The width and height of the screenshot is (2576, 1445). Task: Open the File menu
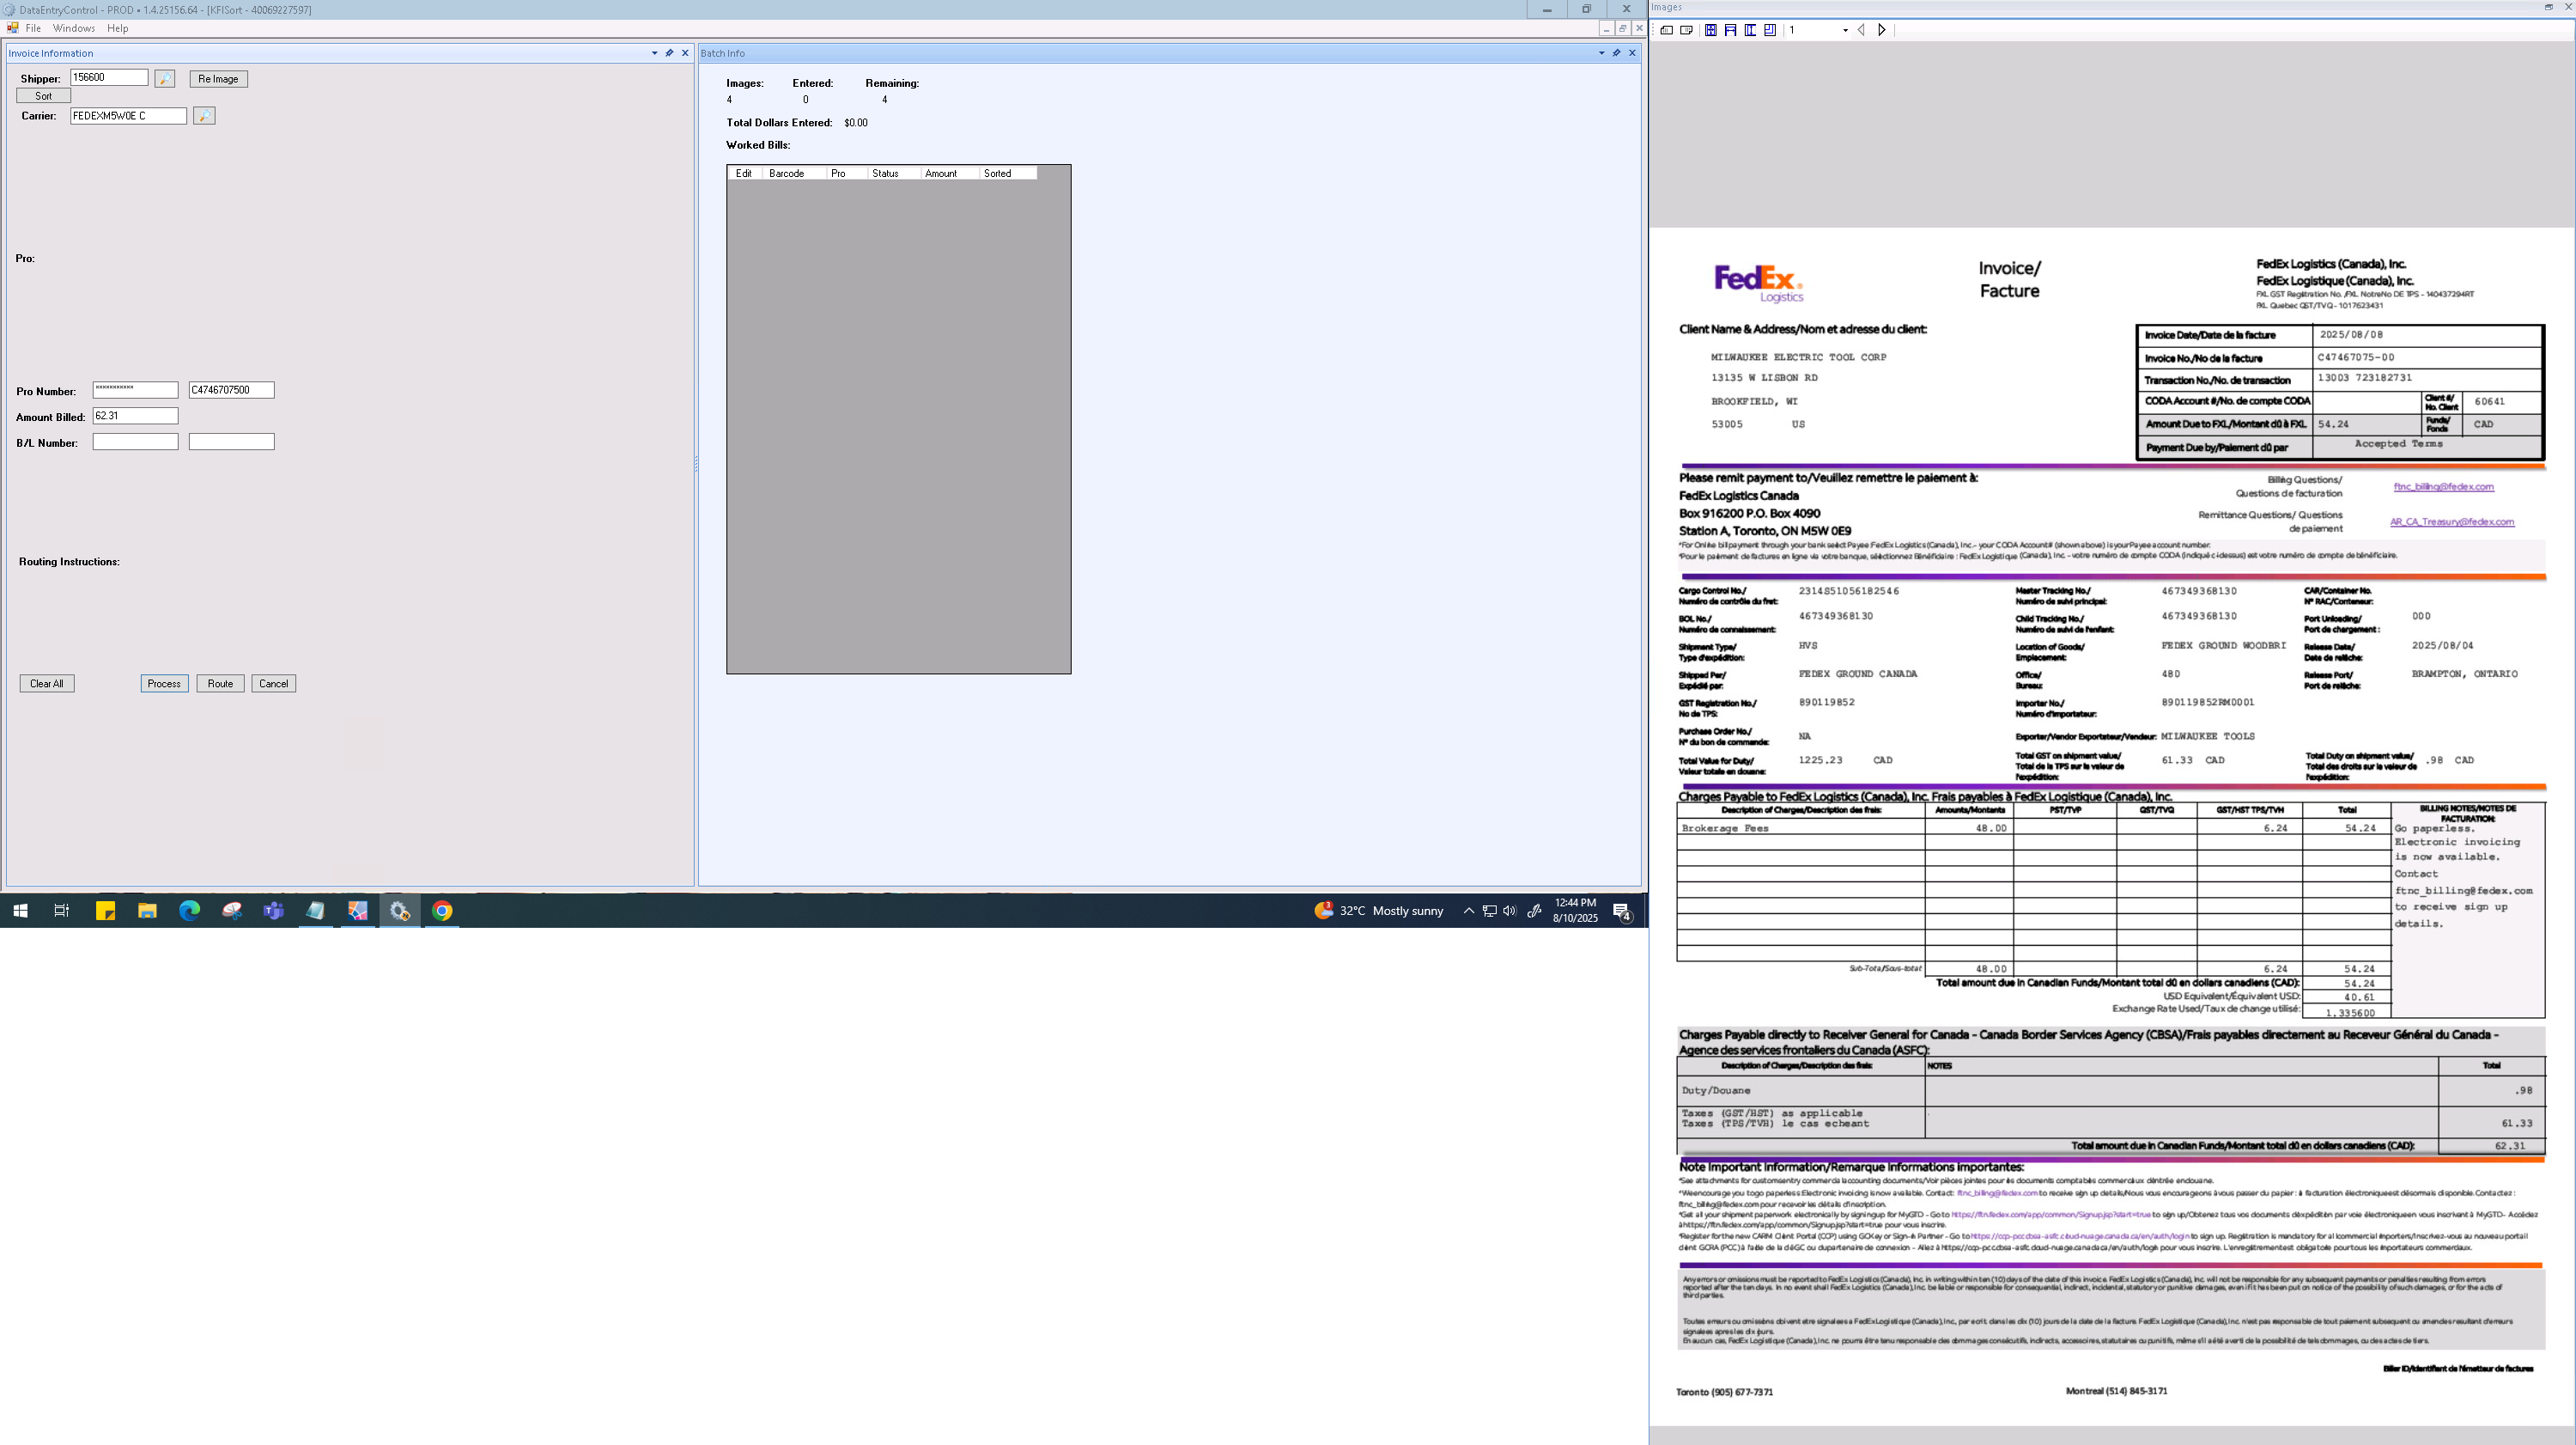(x=33, y=28)
